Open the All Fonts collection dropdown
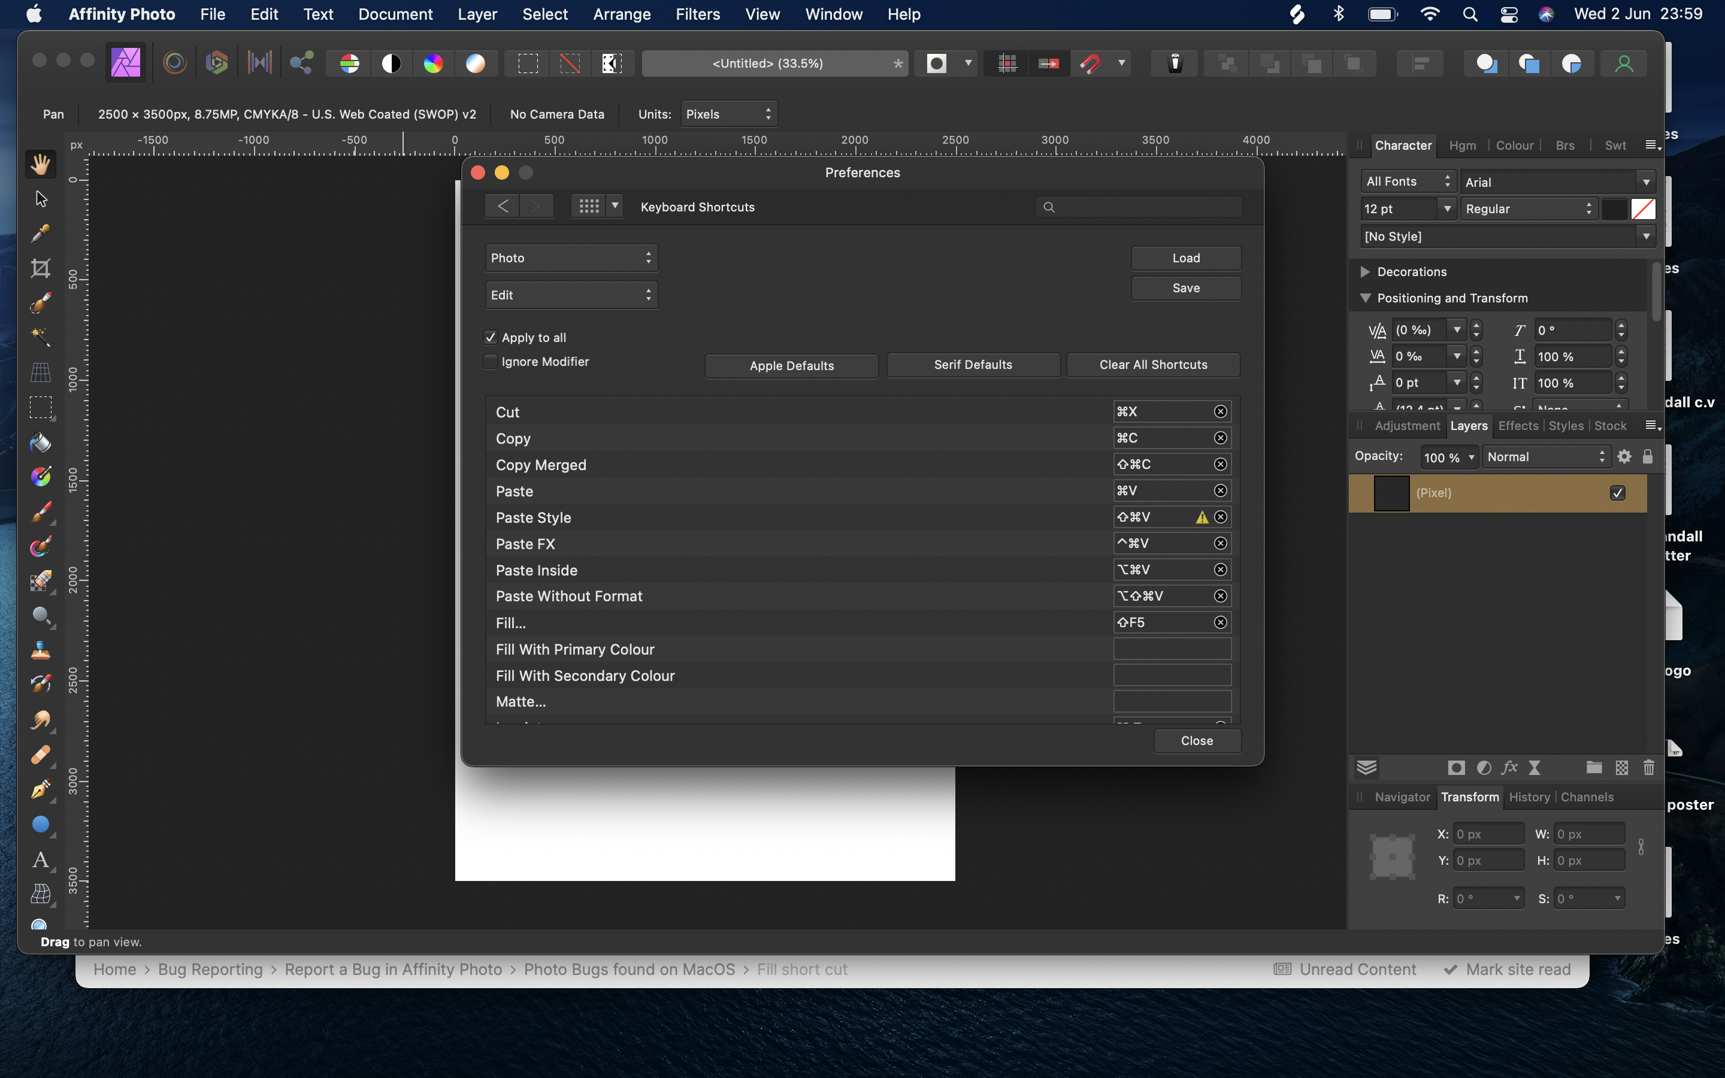The height and width of the screenshot is (1078, 1725). click(1408, 182)
